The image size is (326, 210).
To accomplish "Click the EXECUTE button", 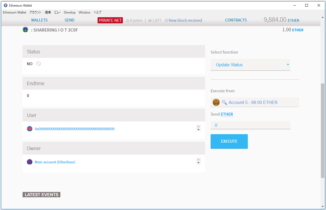I will pyautogui.click(x=229, y=141).
